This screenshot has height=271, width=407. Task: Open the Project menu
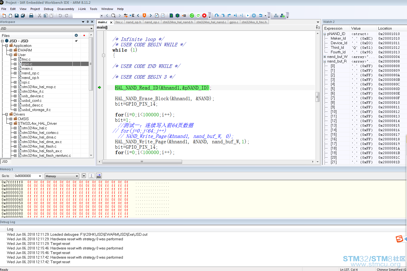[35, 9]
